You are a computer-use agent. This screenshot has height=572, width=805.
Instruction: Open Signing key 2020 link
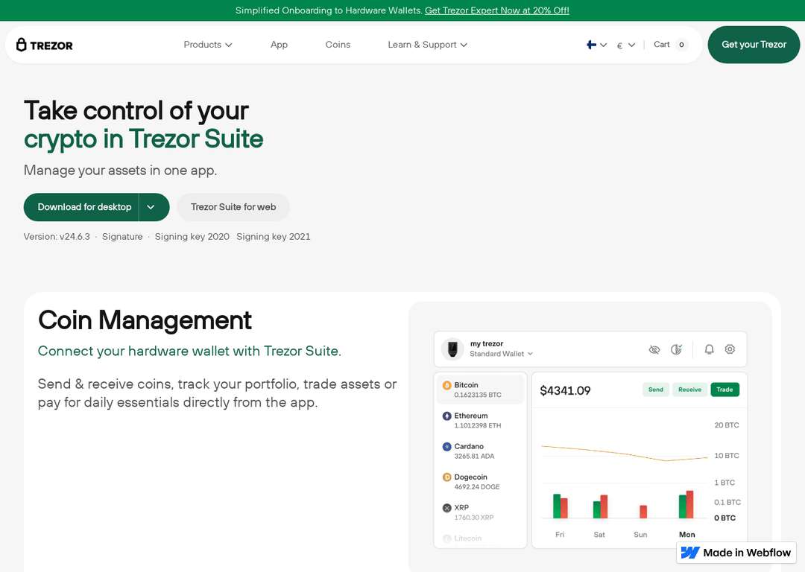[x=192, y=237]
